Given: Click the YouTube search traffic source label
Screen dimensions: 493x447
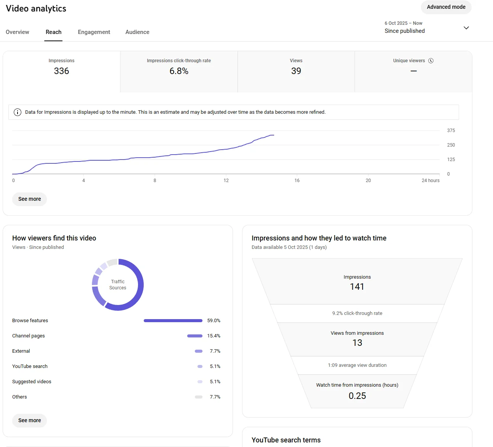Looking at the screenshot, I should pyautogui.click(x=30, y=366).
